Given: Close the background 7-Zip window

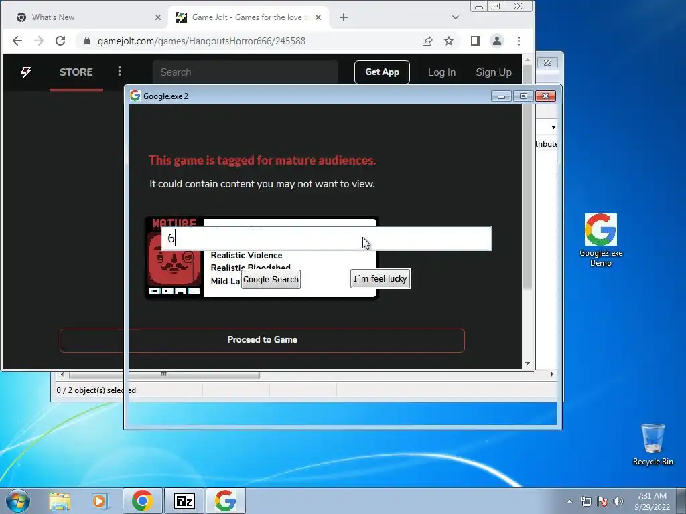Looking at the screenshot, I should point(547,62).
